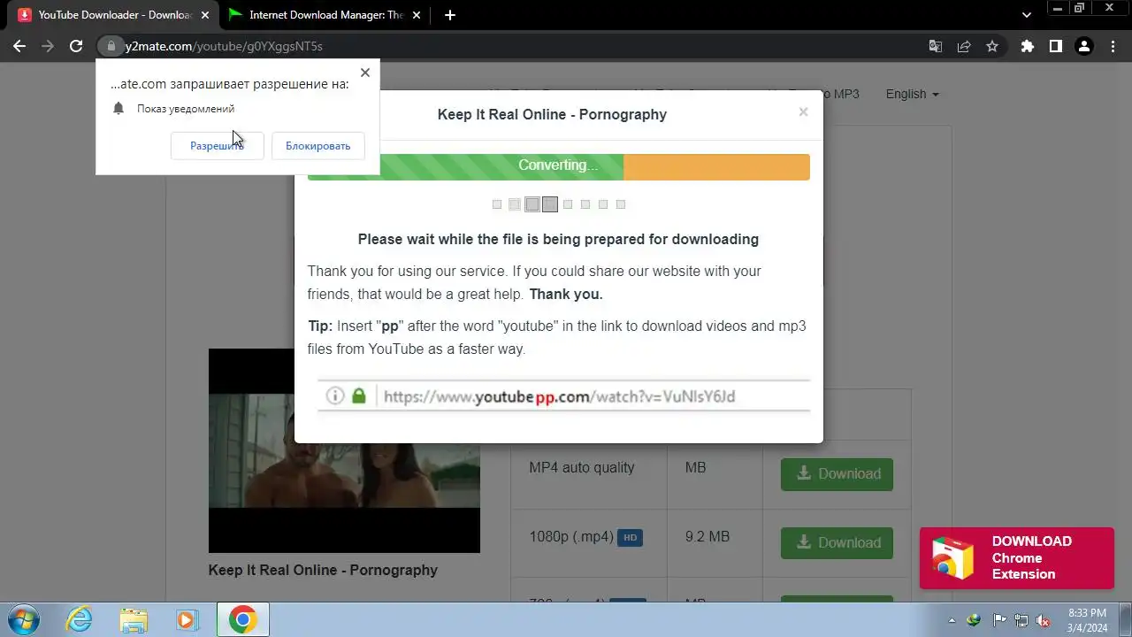Click the video title under the thumbnail
1132x637 pixels.
tap(323, 571)
